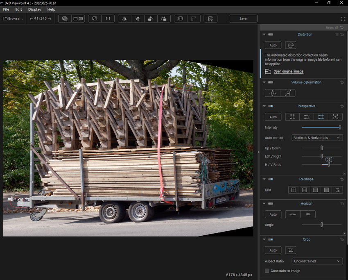
Task: Collapse the Distortion panel section
Action: tap(264, 34)
